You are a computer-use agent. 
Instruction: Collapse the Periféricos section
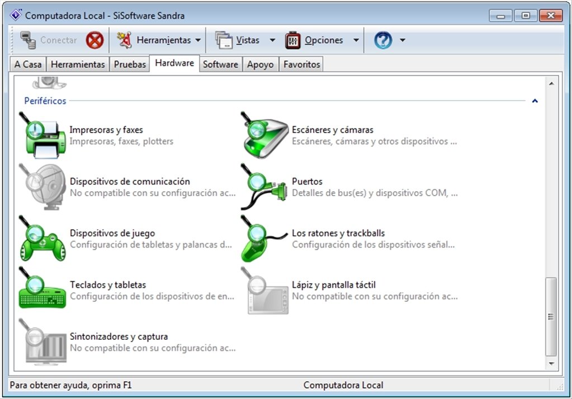pyautogui.click(x=535, y=101)
